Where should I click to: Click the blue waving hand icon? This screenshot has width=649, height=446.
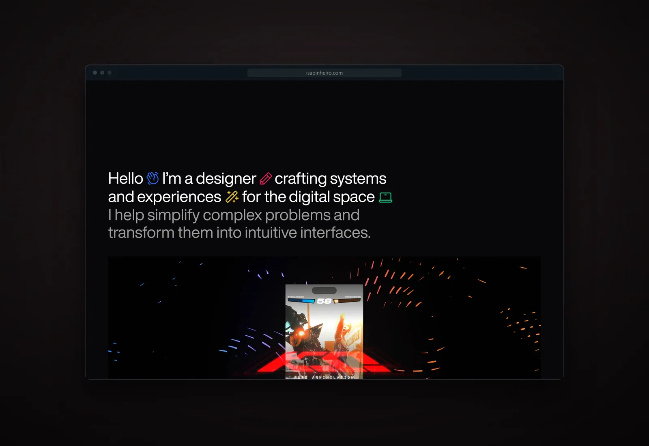coord(153,178)
